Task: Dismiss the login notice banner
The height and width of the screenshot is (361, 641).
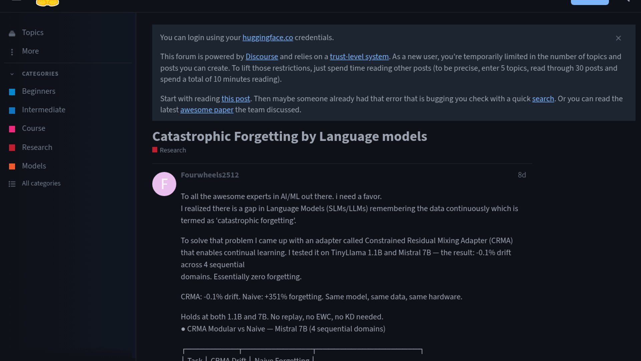Action: click(x=618, y=38)
